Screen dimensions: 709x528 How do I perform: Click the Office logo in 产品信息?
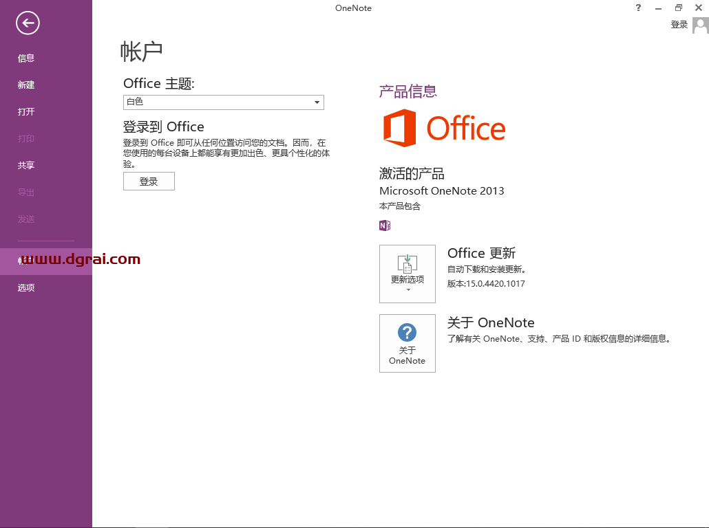[x=444, y=129]
